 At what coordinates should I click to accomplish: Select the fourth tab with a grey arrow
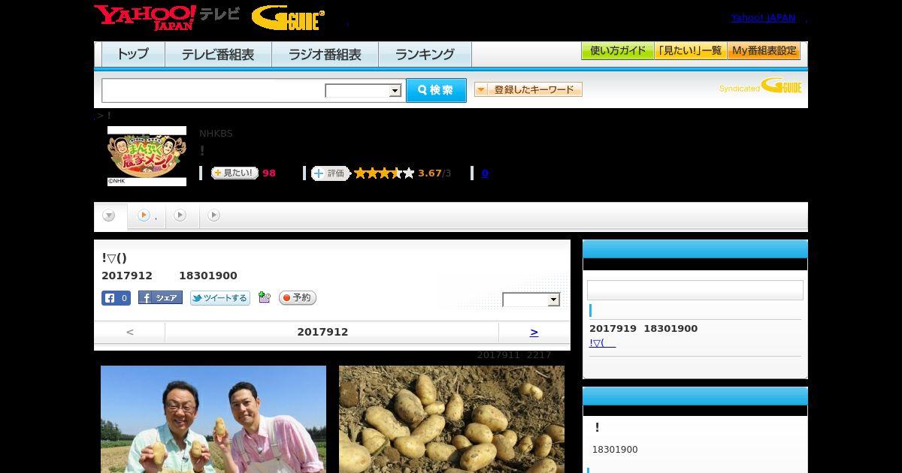(x=215, y=215)
